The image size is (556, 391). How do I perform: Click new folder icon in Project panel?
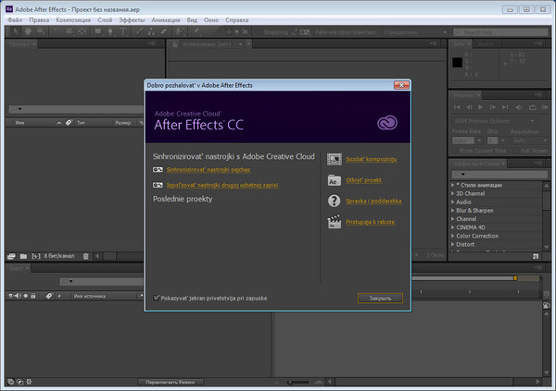24,255
